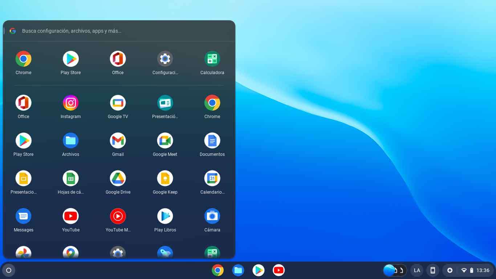Image resolution: width=496 pixels, height=279 pixels.
Task: Launch the Play Libros app
Action: click(x=165, y=216)
